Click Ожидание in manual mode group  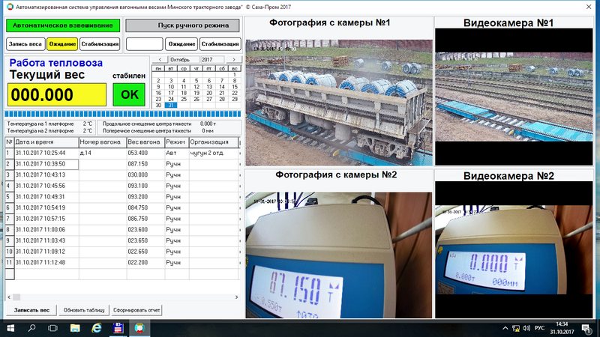point(181,44)
